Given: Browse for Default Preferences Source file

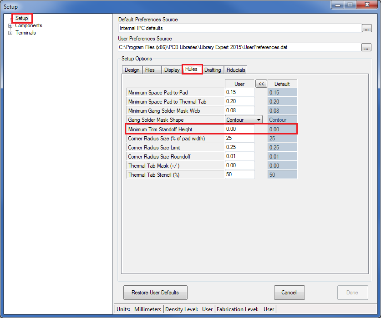Looking at the screenshot, I should pos(366,29).
